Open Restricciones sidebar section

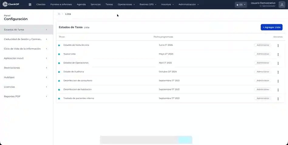point(26,68)
